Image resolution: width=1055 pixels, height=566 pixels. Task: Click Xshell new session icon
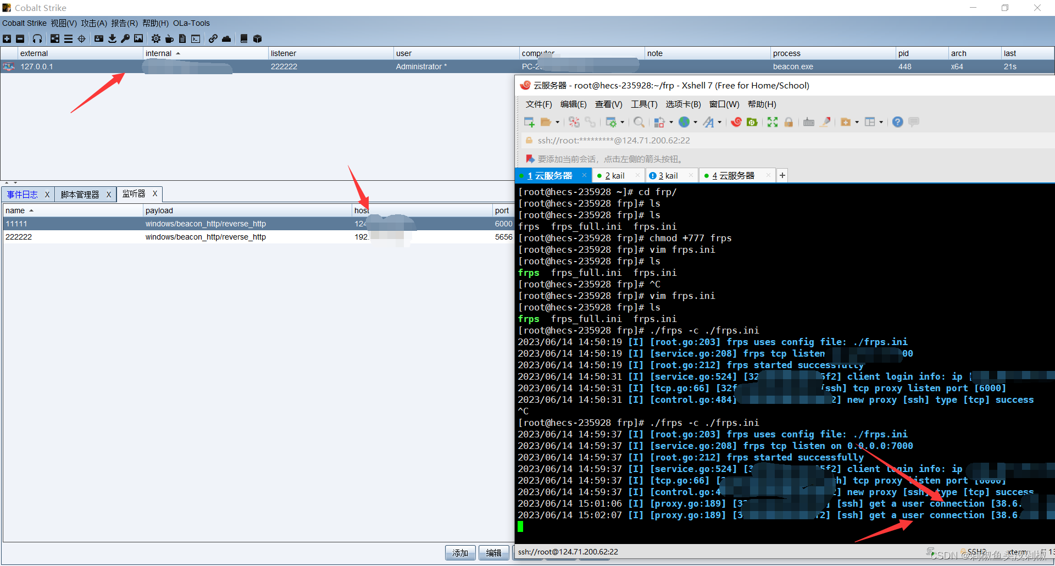tap(529, 122)
